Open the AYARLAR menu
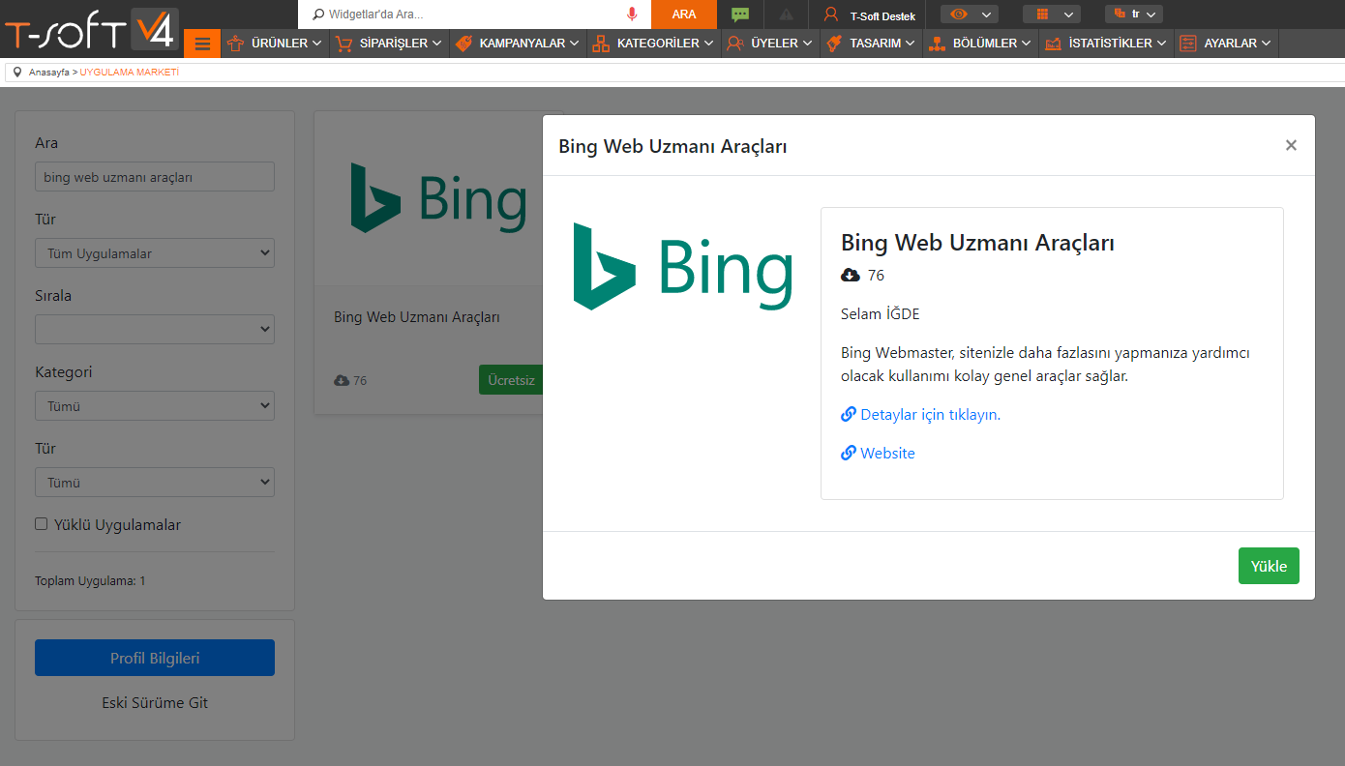Image resolution: width=1345 pixels, height=766 pixels. pyautogui.click(x=1227, y=44)
